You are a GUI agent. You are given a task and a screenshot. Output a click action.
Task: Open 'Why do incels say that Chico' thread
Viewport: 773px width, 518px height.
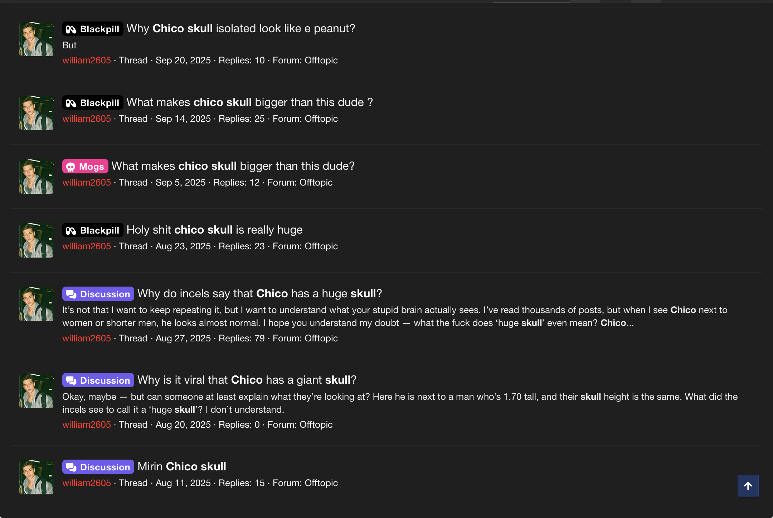(x=259, y=294)
